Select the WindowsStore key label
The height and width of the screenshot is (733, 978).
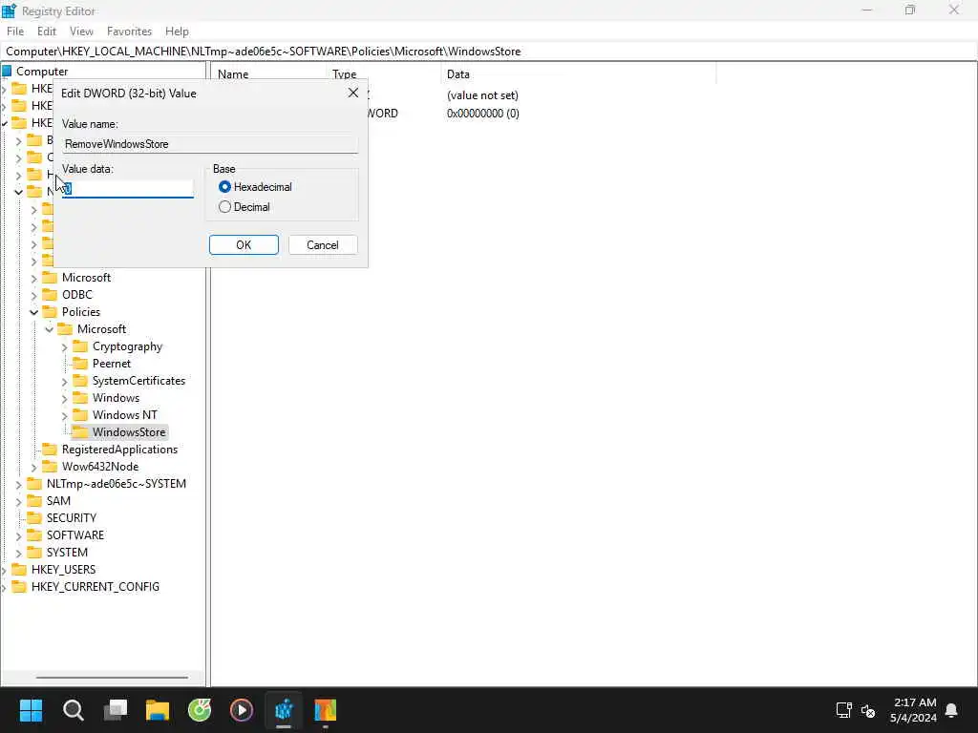coord(129,432)
